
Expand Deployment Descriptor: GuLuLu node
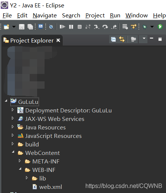pyautogui.click(x=13, y=109)
